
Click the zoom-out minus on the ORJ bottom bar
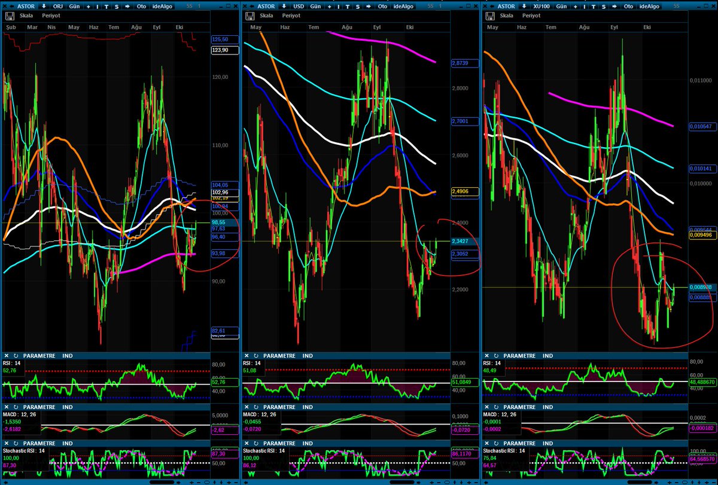point(199,482)
